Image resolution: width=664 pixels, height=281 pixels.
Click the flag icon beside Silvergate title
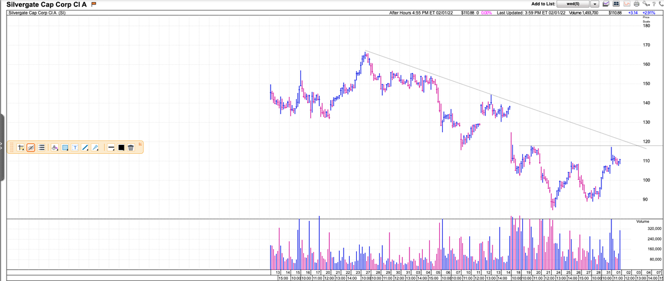pos(94,4)
